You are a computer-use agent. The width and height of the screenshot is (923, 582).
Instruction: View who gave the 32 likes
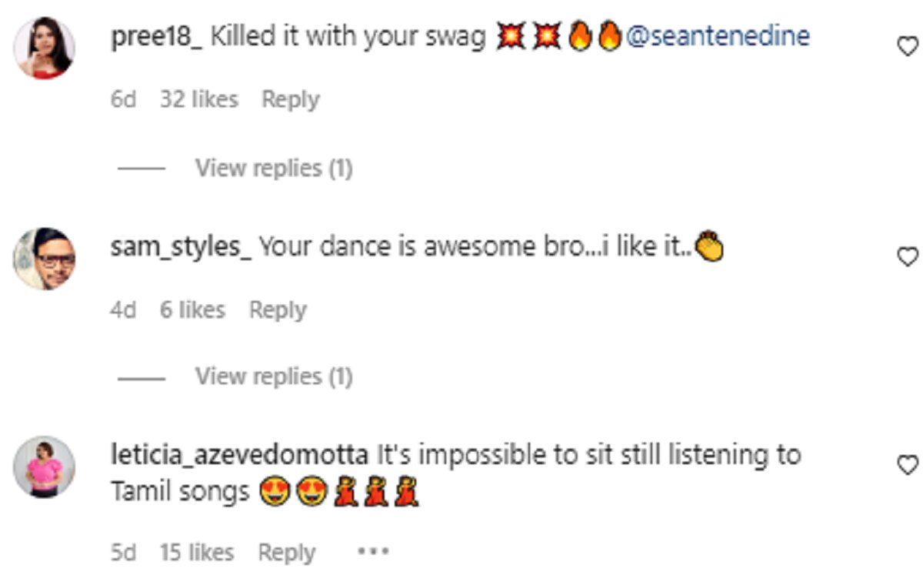(x=198, y=99)
